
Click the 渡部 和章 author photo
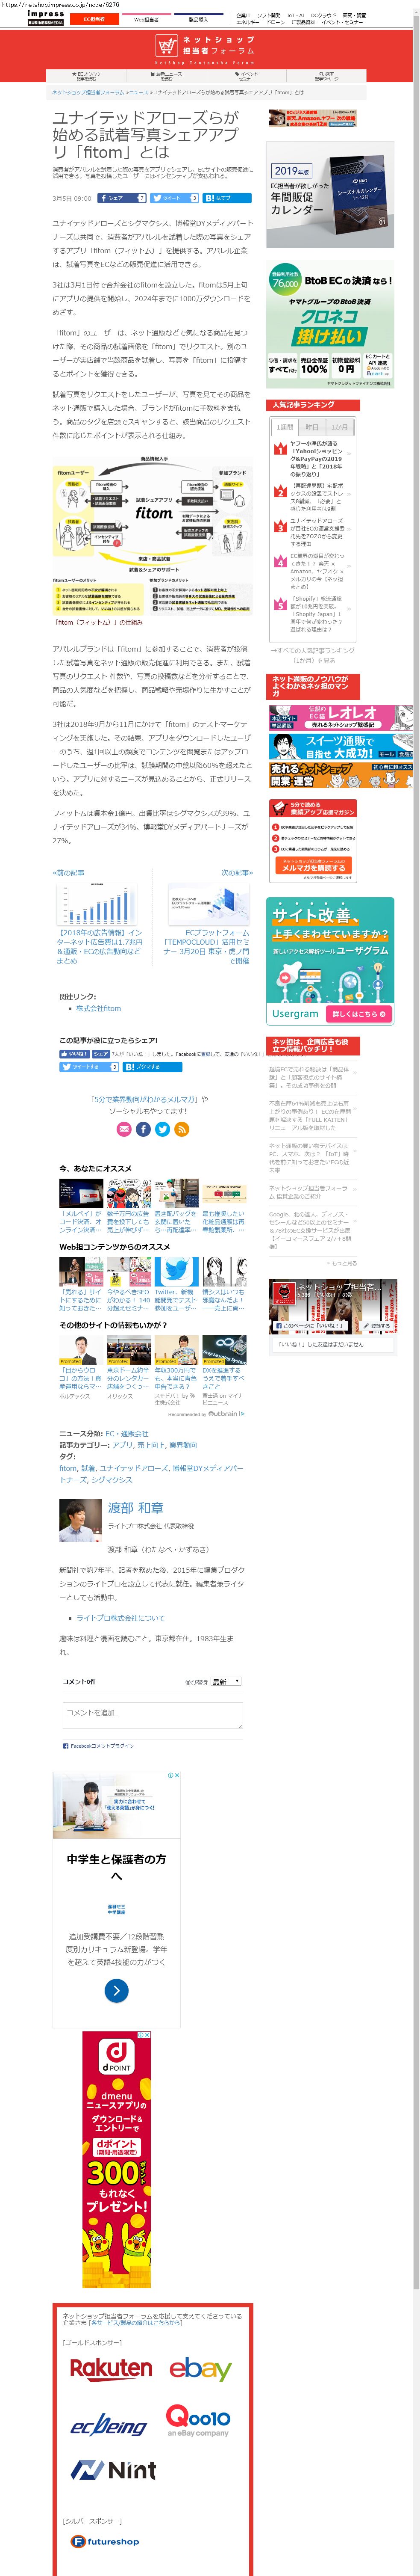[x=80, y=1521]
